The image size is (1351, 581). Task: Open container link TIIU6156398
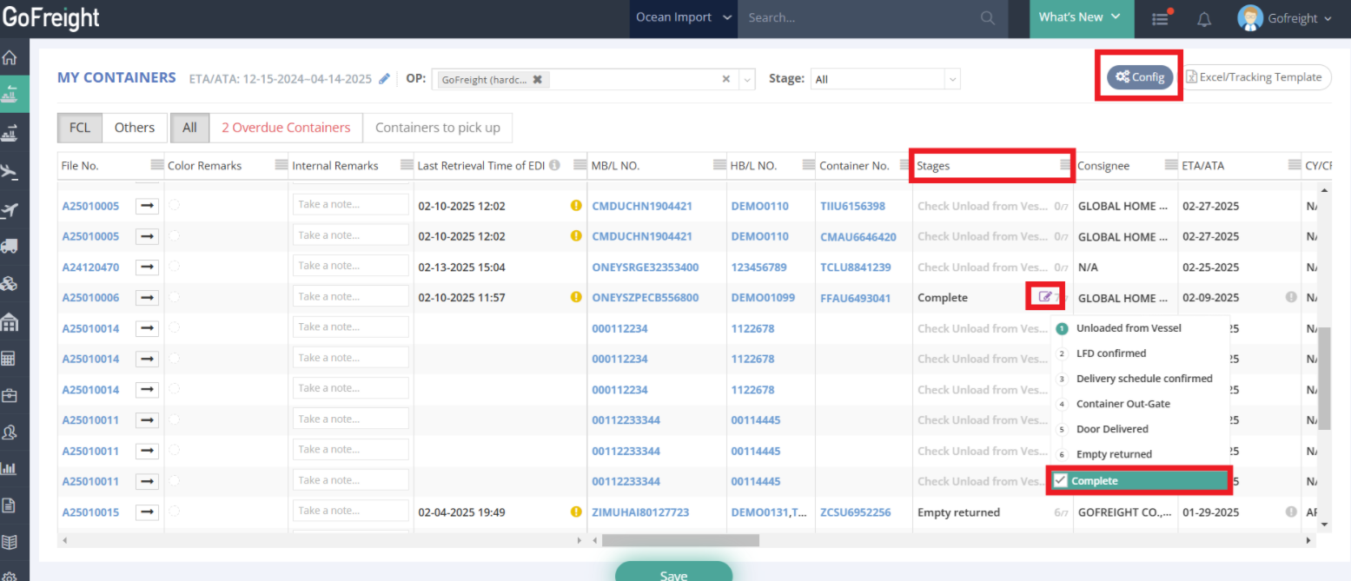(852, 206)
